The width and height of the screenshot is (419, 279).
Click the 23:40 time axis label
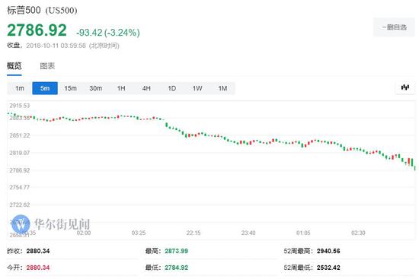248,233
